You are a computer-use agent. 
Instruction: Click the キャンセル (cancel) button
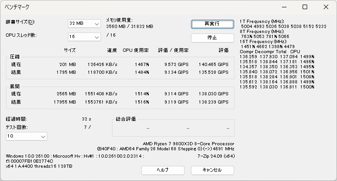pyautogui.click(x=212, y=170)
